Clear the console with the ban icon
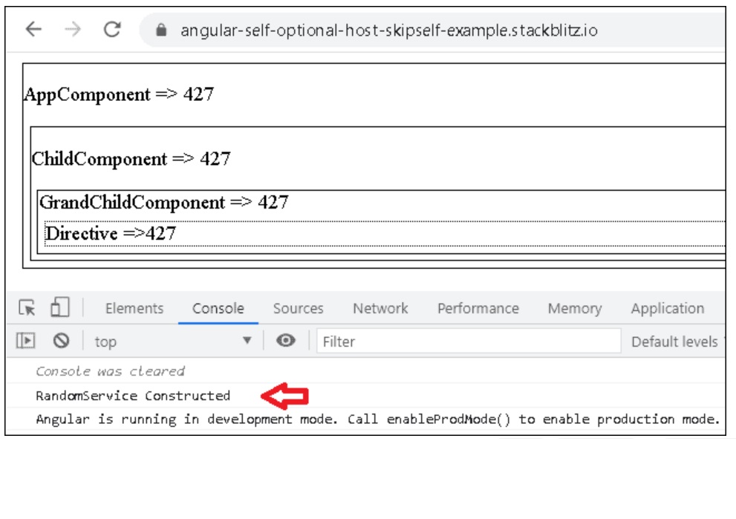736x519 pixels. (61, 341)
